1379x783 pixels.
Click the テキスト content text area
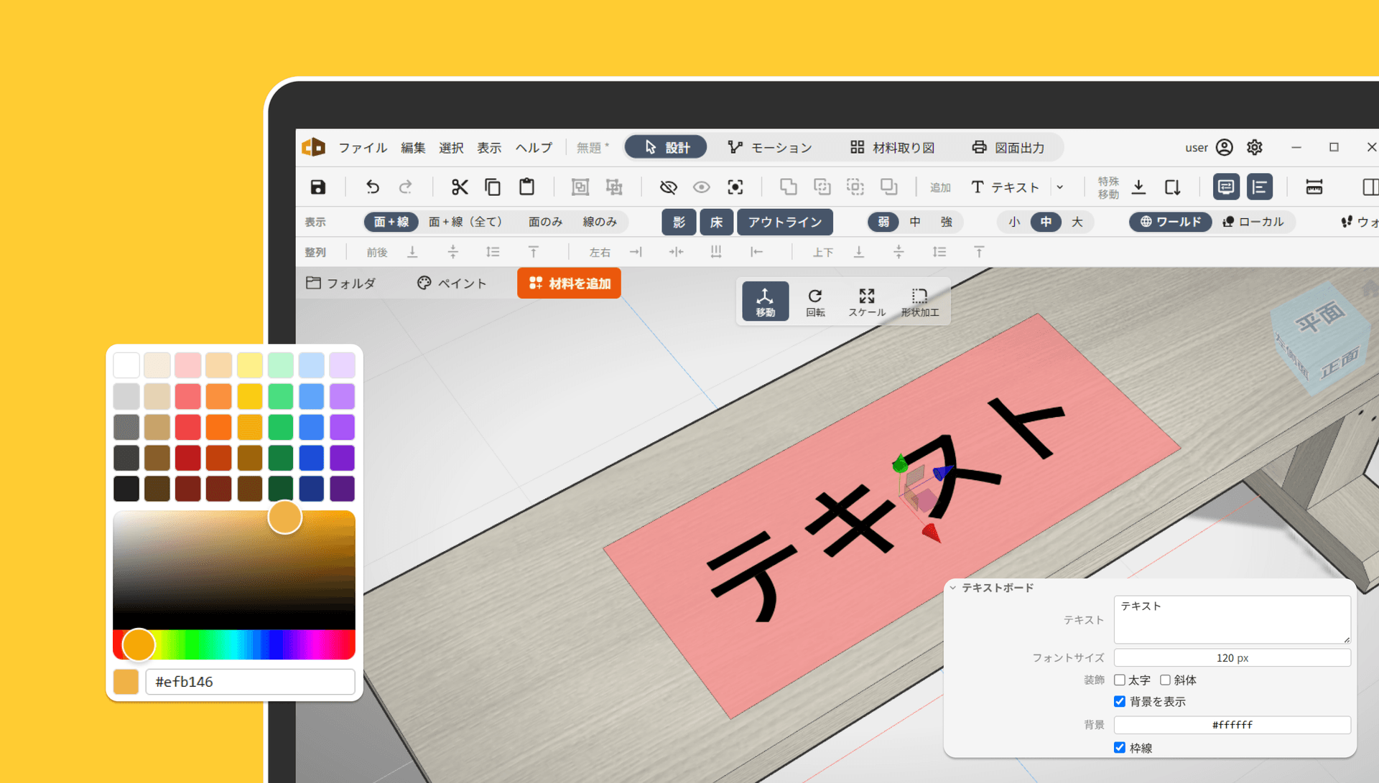coord(1232,619)
